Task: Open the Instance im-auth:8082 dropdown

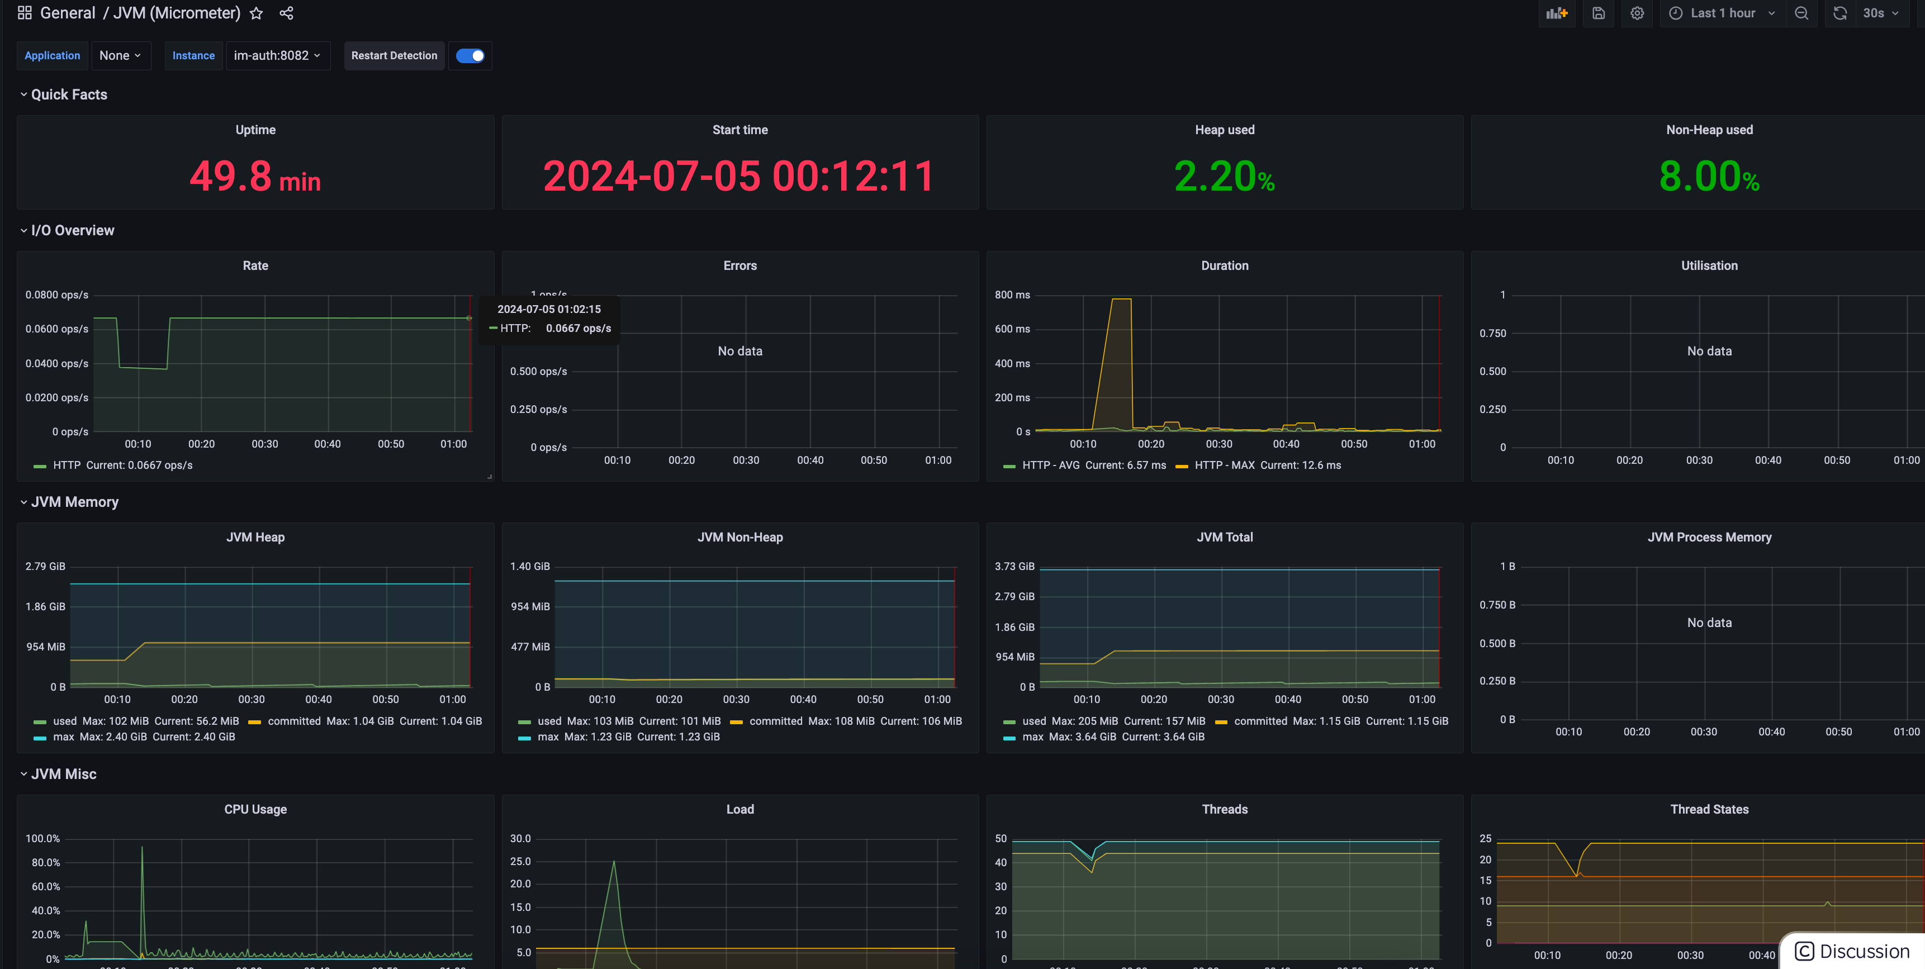Action: (277, 55)
